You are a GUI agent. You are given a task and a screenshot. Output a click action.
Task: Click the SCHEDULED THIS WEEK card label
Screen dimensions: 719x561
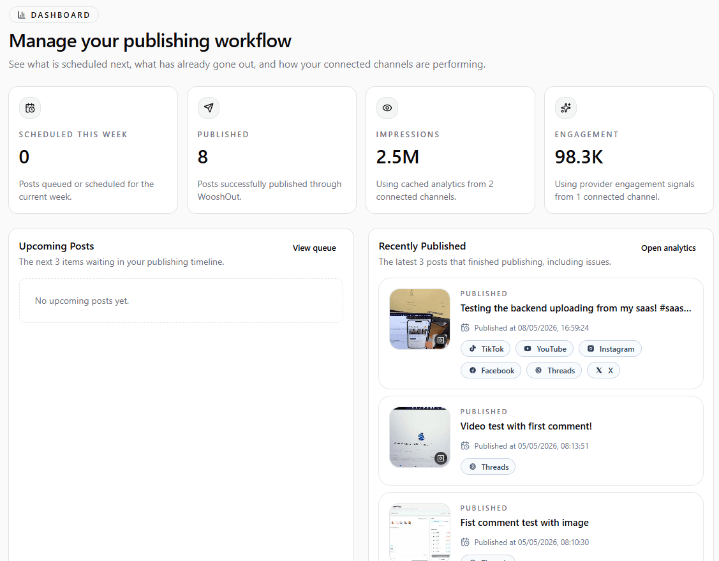(x=73, y=135)
